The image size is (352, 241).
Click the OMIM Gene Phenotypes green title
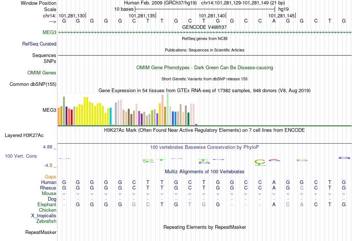tap(205, 67)
